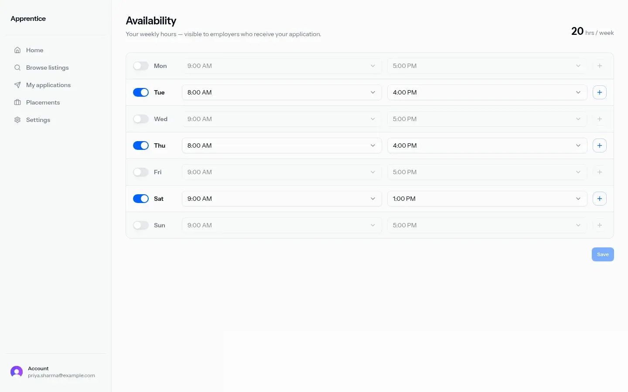Save the availability schedule
Image resolution: width=628 pixels, height=392 pixels.
coord(603,254)
